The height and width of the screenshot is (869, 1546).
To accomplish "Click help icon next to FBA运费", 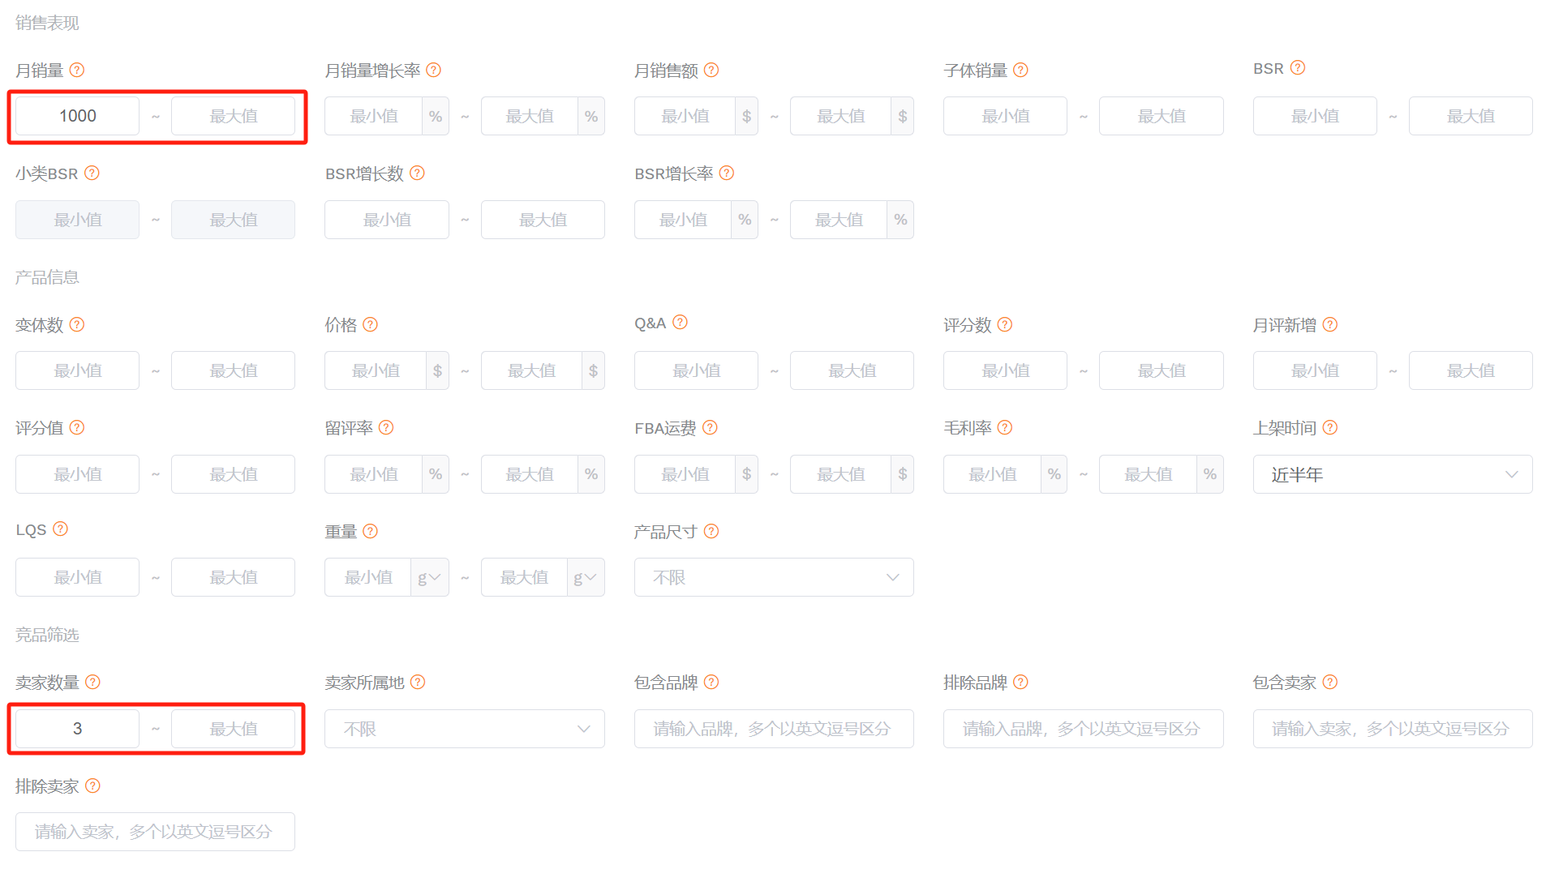I will coord(711,427).
